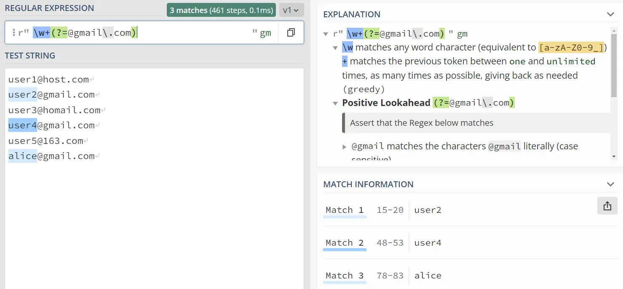Click the scroll-down arrow in Explanation panel
The height and width of the screenshot is (289, 623).
point(614,156)
